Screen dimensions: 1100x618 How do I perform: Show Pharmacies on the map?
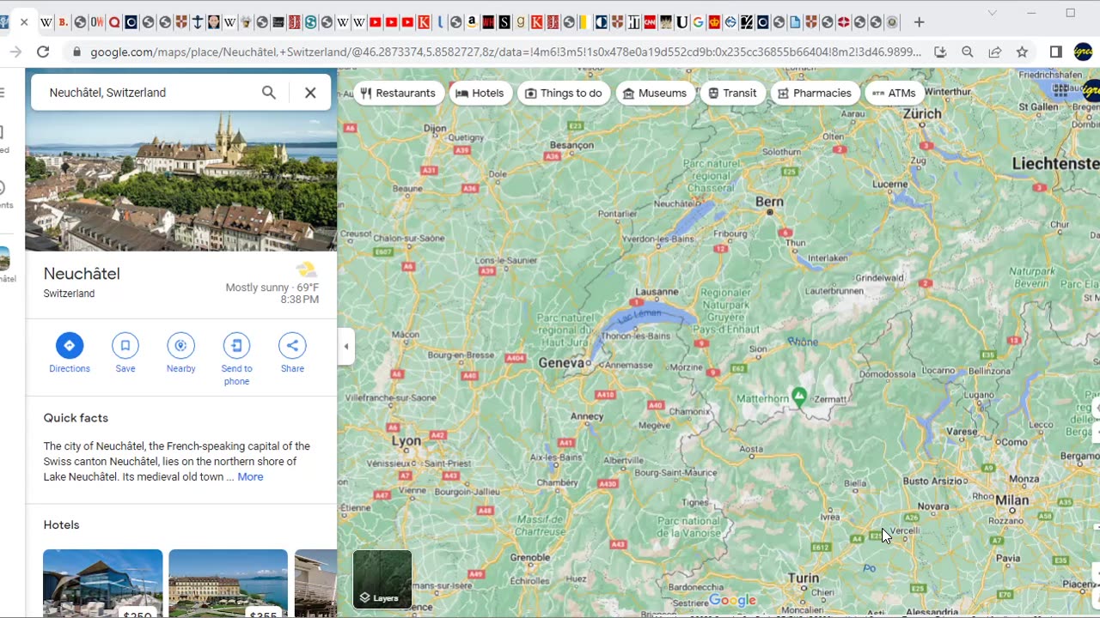pyautogui.click(x=815, y=93)
